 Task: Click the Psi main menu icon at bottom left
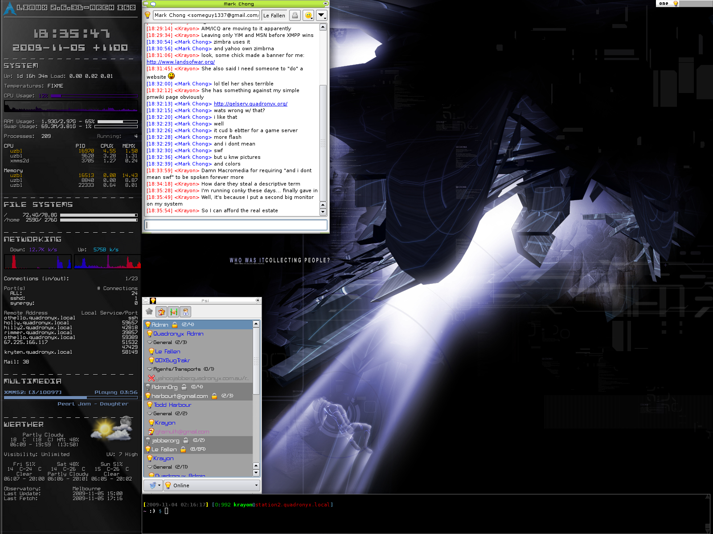[x=153, y=485]
